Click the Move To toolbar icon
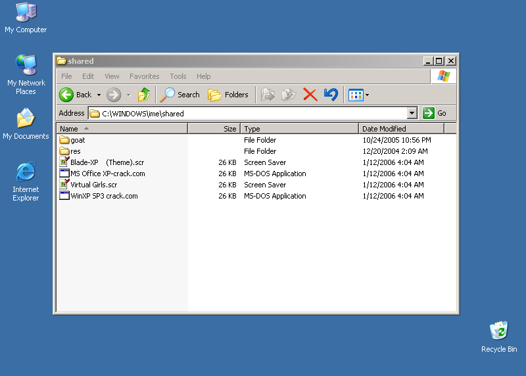The image size is (526, 376). pos(268,95)
